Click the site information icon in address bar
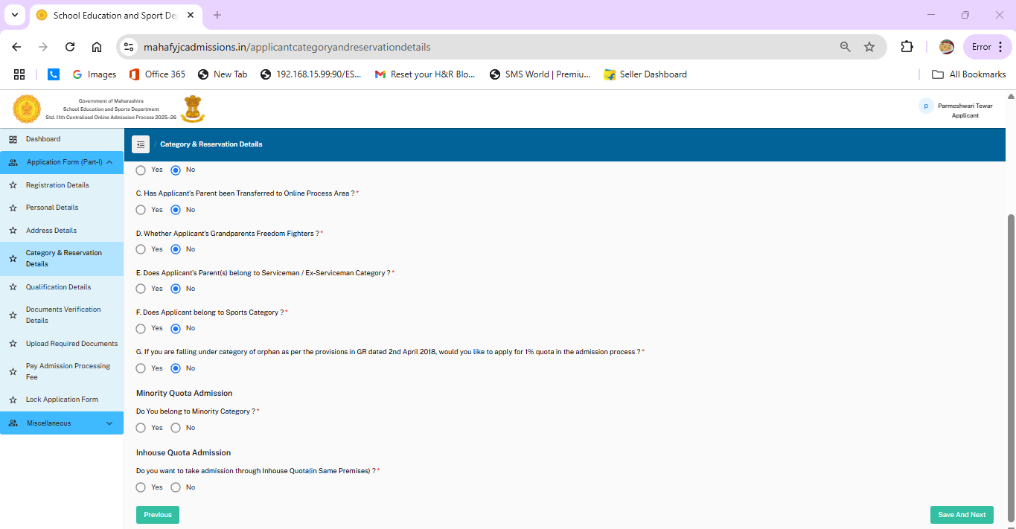The height and width of the screenshot is (529, 1016). (x=129, y=47)
